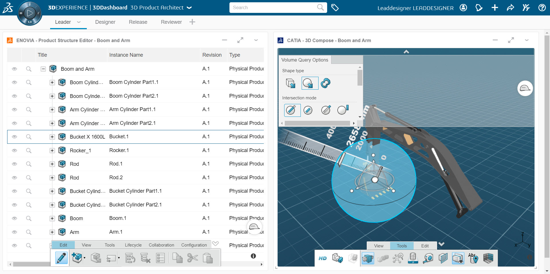Image resolution: width=550 pixels, height=274 pixels.
Task: Select the first intersection mode icon
Action: (292, 110)
